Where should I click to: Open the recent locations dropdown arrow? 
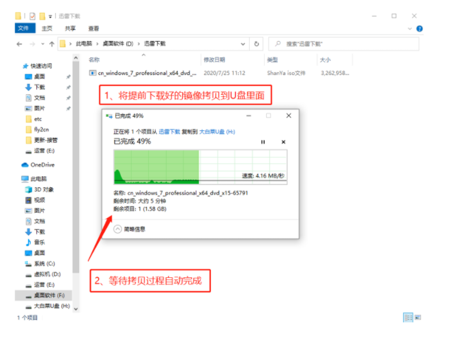point(43,44)
